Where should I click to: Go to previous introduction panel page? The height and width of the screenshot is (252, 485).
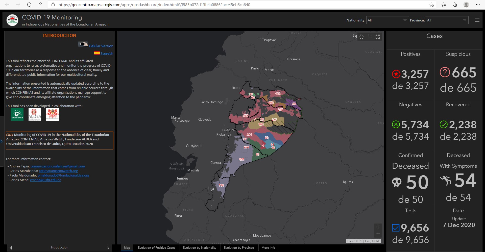[11, 248]
